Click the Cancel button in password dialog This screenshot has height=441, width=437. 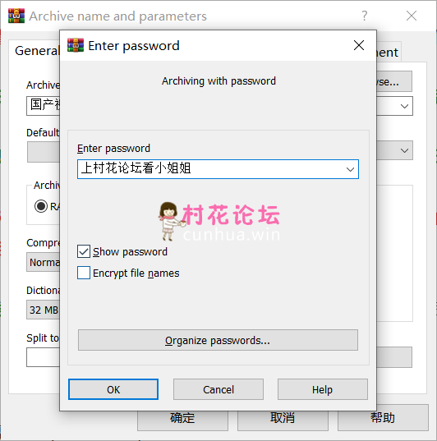coord(218,389)
